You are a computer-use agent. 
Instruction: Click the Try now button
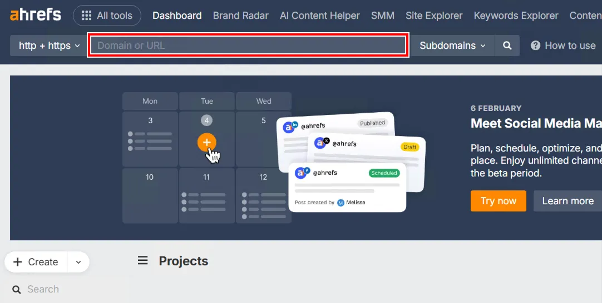tap(499, 201)
